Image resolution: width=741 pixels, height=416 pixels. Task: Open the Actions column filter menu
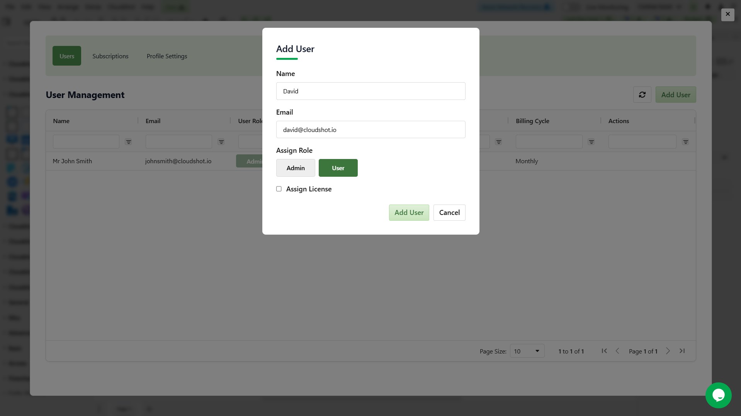point(685,142)
